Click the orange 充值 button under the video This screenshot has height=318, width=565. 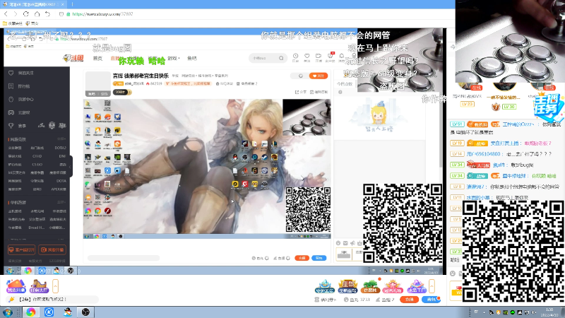tap(302, 258)
